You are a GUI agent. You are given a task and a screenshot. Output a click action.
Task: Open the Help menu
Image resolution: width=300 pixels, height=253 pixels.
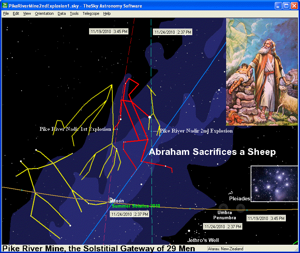click(107, 13)
